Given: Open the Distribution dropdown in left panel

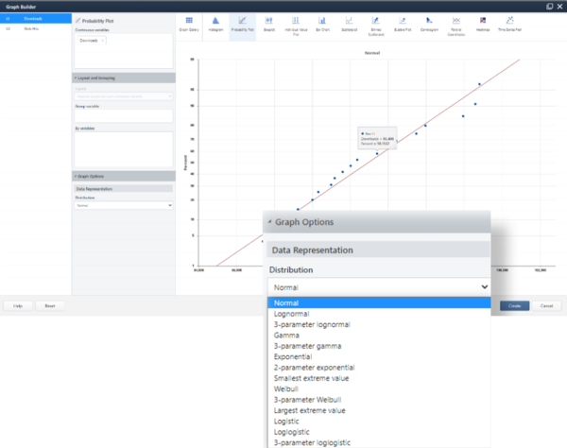Looking at the screenshot, I should (x=124, y=205).
